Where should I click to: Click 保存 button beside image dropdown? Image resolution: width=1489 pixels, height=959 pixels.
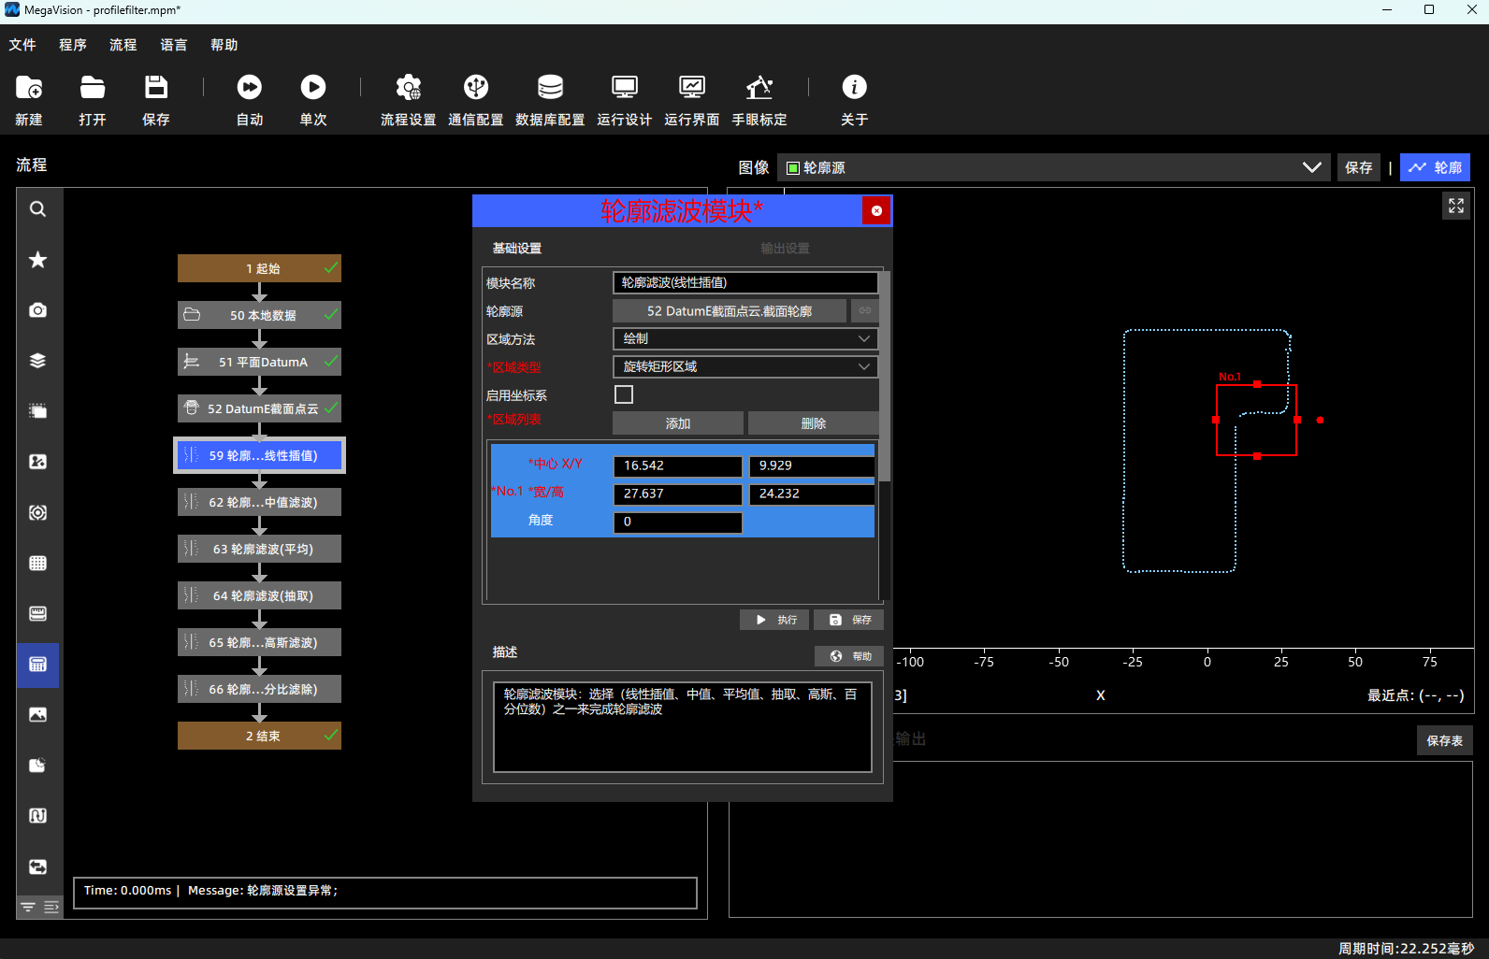click(1358, 167)
